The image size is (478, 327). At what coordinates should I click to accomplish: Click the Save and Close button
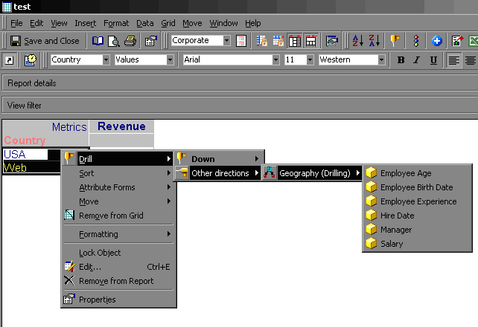[x=45, y=41]
